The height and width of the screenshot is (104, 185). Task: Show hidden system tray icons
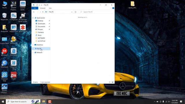tap(154, 101)
